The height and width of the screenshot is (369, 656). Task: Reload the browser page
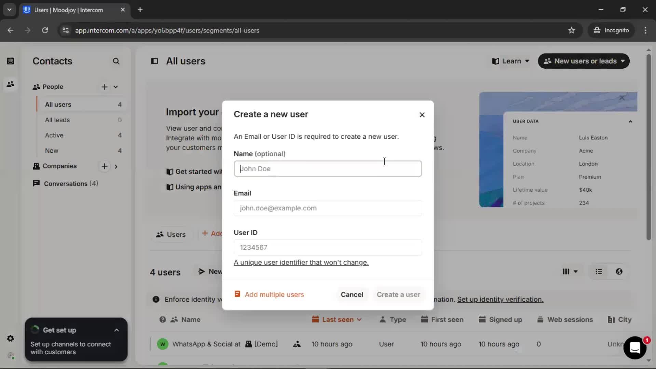click(x=45, y=30)
